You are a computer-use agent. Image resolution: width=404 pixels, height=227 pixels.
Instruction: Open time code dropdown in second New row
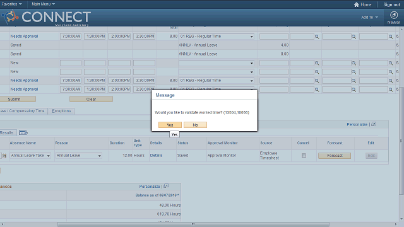pyautogui.click(x=217, y=72)
